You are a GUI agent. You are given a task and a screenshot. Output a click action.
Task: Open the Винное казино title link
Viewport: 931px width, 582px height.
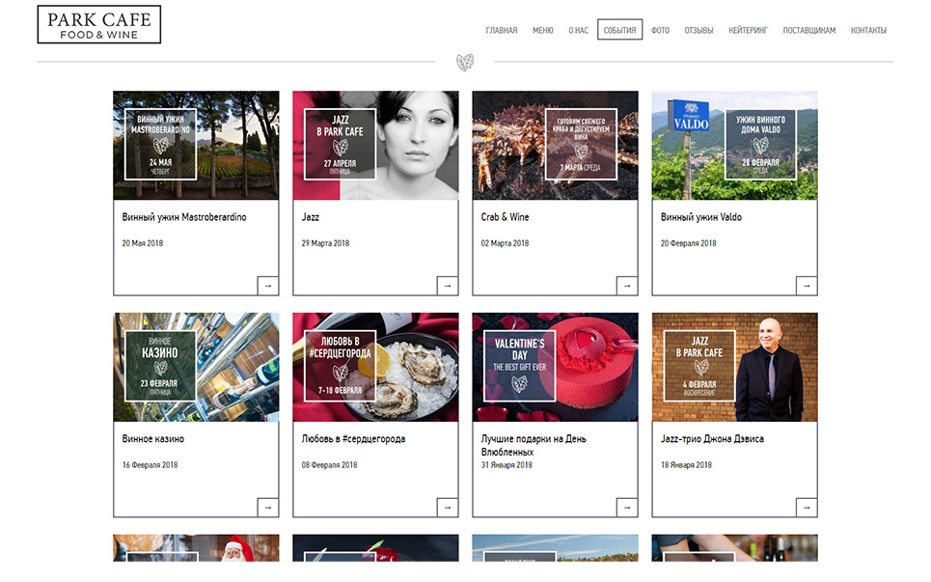153,439
